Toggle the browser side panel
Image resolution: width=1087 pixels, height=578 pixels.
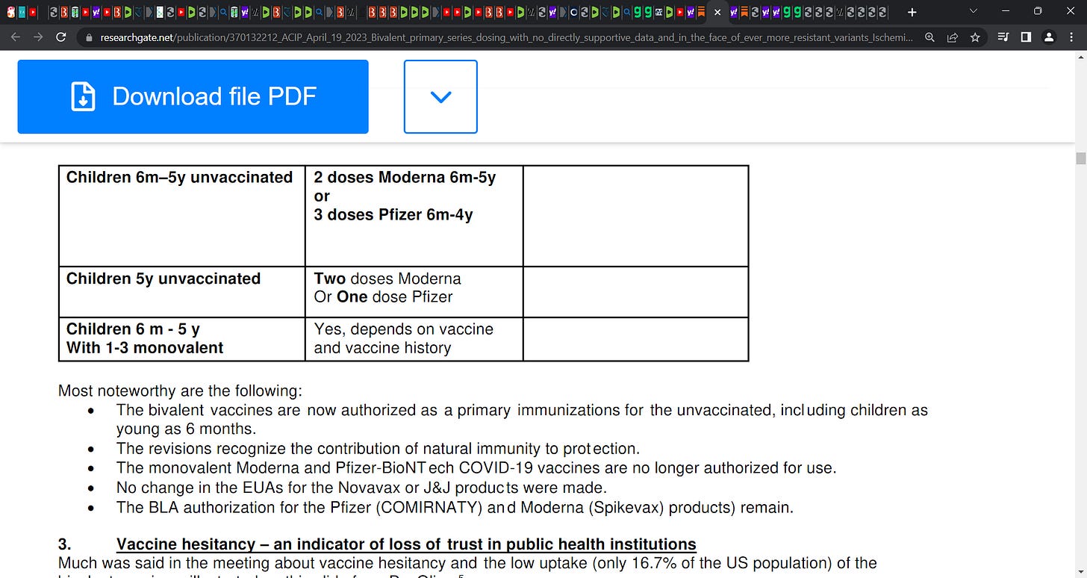tap(1026, 37)
